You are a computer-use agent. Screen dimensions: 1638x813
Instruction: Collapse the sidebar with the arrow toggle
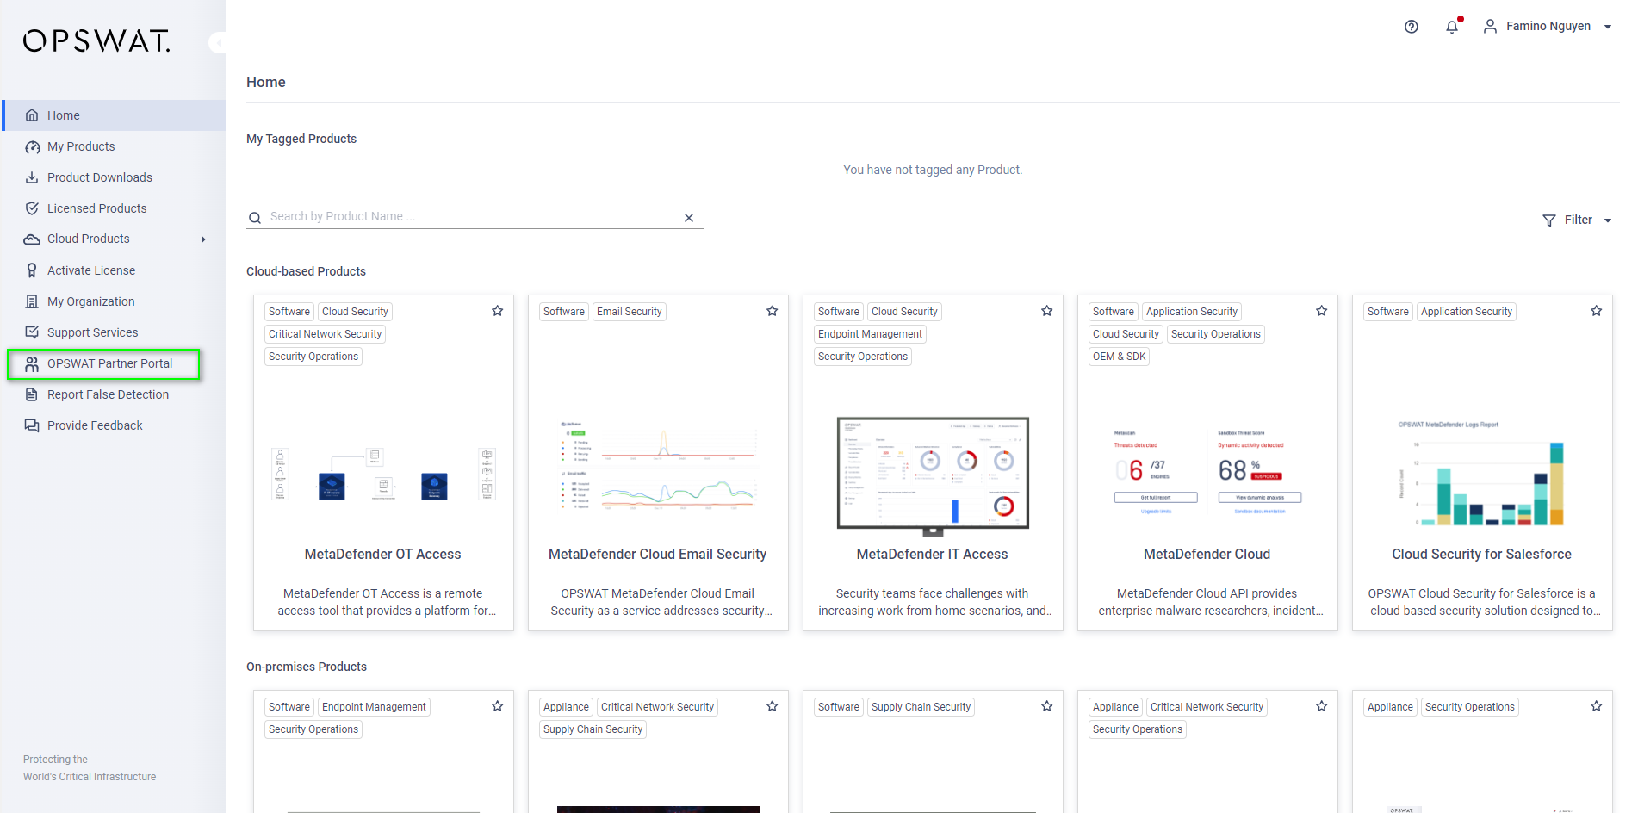click(x=219, y=42)
